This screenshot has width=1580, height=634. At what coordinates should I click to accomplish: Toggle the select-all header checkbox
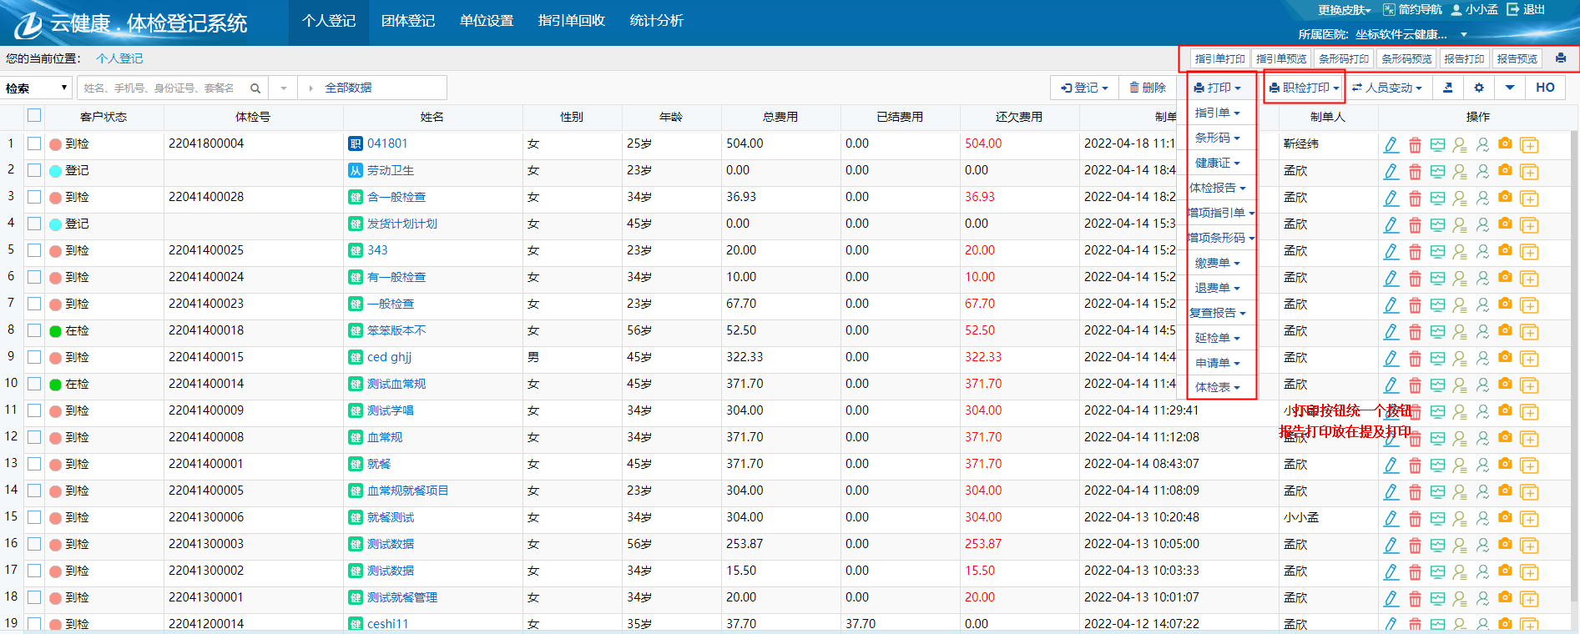click(x=34, y=115)
